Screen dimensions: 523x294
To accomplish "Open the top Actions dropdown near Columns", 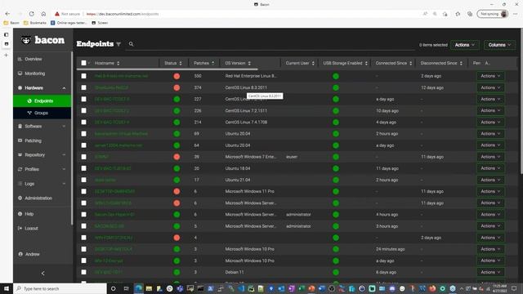I will pyautogui.click(x=465, y=45).
